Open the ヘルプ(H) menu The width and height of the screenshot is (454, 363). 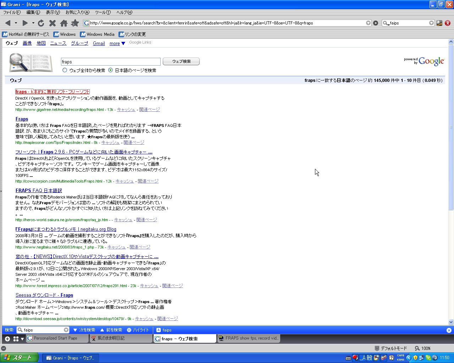(x=124, y=12)
